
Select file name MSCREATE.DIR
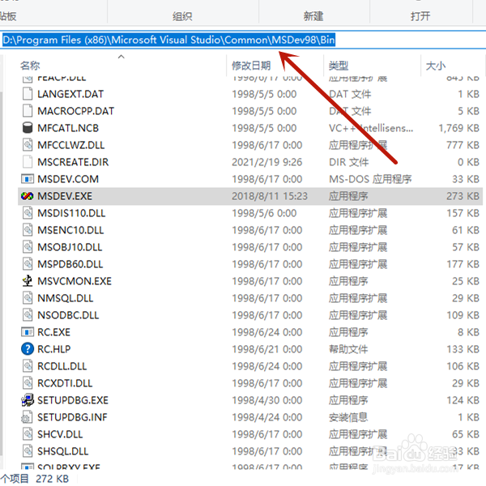pos(73,162)
